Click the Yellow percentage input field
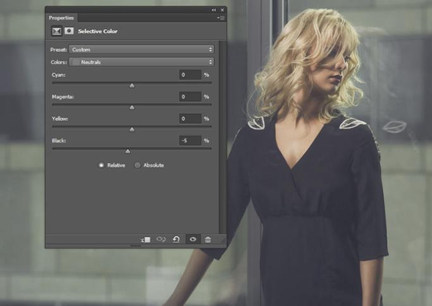432x306 pixels. 190,118
